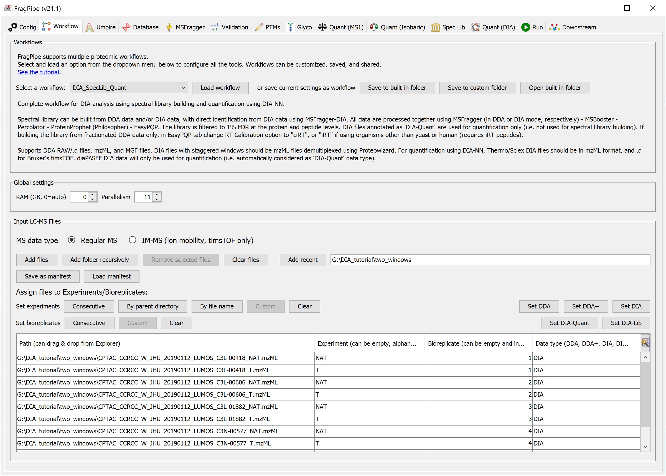
Task: Expand the Select a workflow dropdown
Action: [x=183, y=88]
